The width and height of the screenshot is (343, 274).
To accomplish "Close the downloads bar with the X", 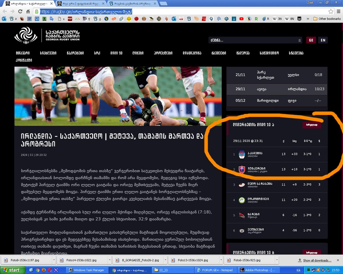I will coord(338,260).
